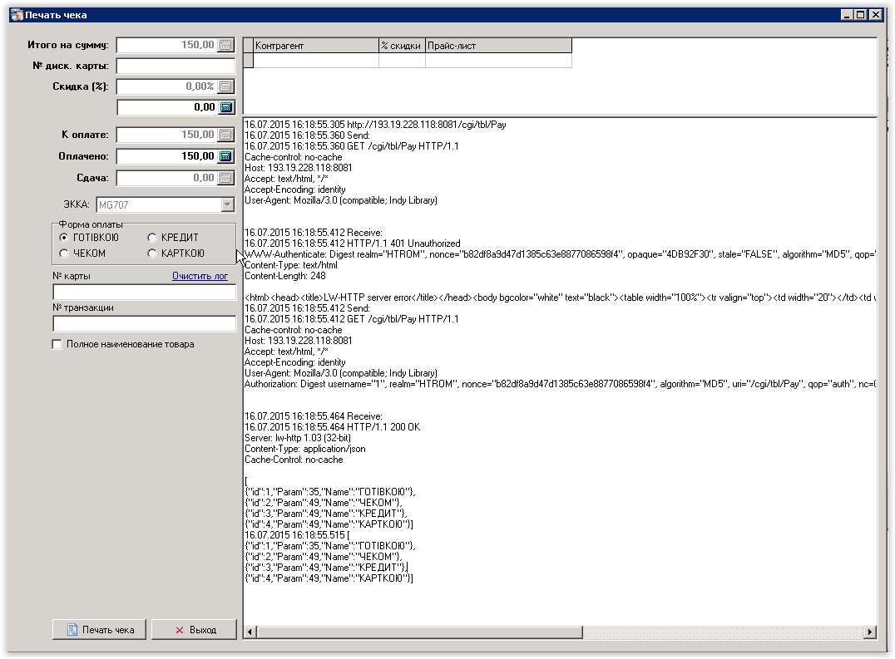Viewport: 895px width, 659px height.
Task: Open calculator for the 0,00 discount amount
Action: 226,107
